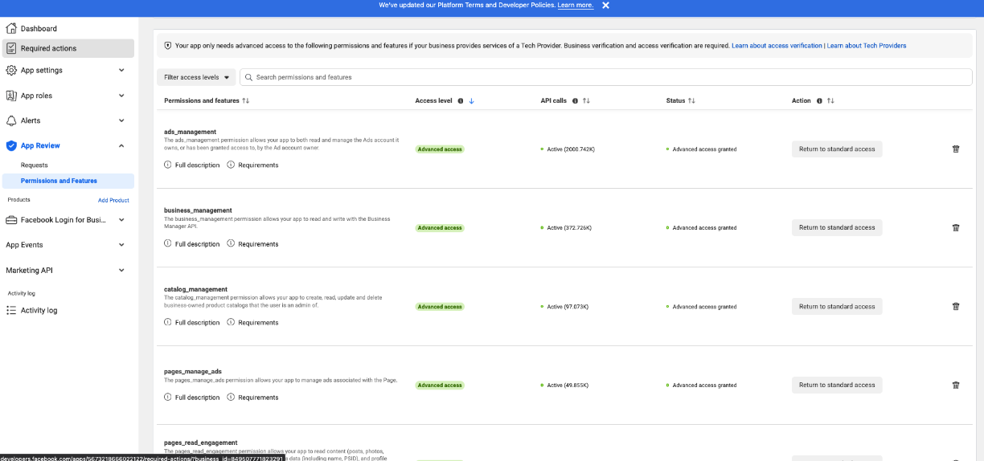Delete the ads_management permission
The image size is (984, 461).
[x=956, y=149]
